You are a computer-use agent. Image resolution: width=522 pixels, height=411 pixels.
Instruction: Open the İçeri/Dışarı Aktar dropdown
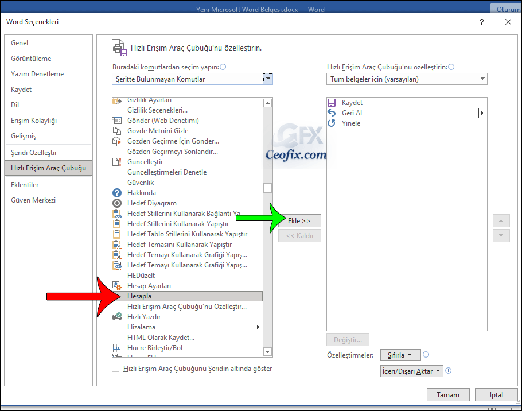(411, 371)
